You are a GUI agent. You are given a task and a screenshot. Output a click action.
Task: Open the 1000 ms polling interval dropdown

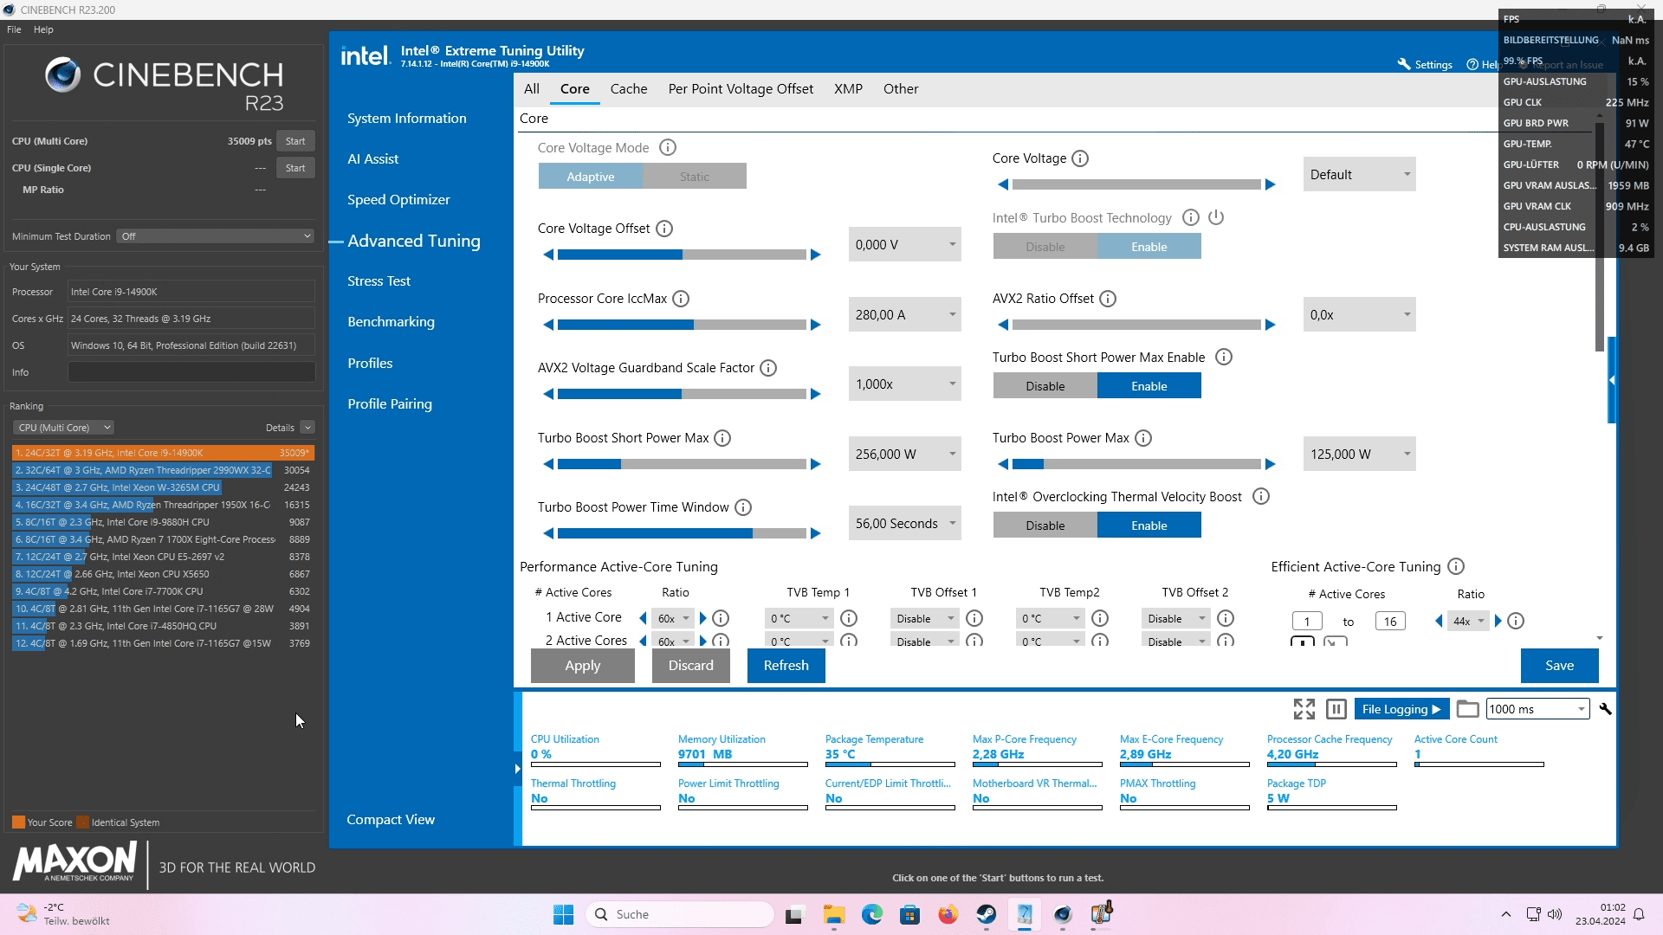click(x=1538, y=709)
